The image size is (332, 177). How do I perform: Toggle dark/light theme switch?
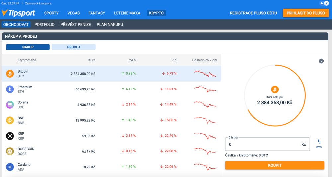pyautogui.click(x=324, y=3)
